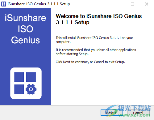Viewport: 154px width, 120px height.
Task: Close the setup window with X
Action: click(x=147, y=4)
